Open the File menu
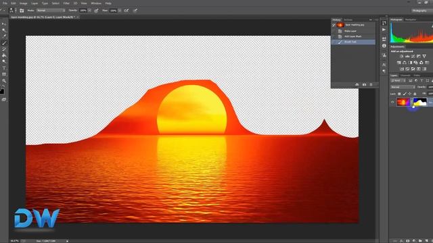This screenshot has height=243, width=433. pos(5,3)
